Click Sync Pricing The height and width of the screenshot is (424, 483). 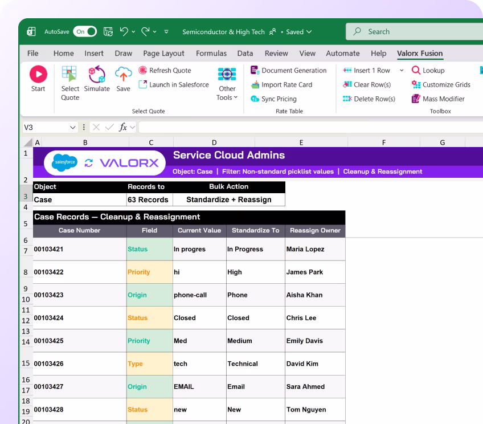click(x=273, y=99)
